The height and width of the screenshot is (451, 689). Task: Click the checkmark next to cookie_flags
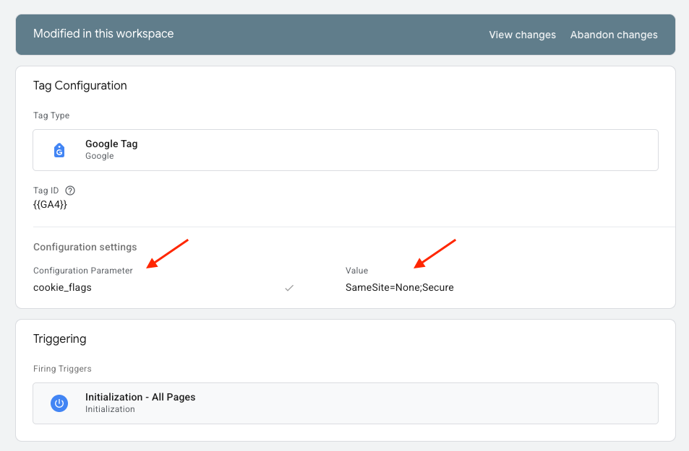(x=289, y=288)
